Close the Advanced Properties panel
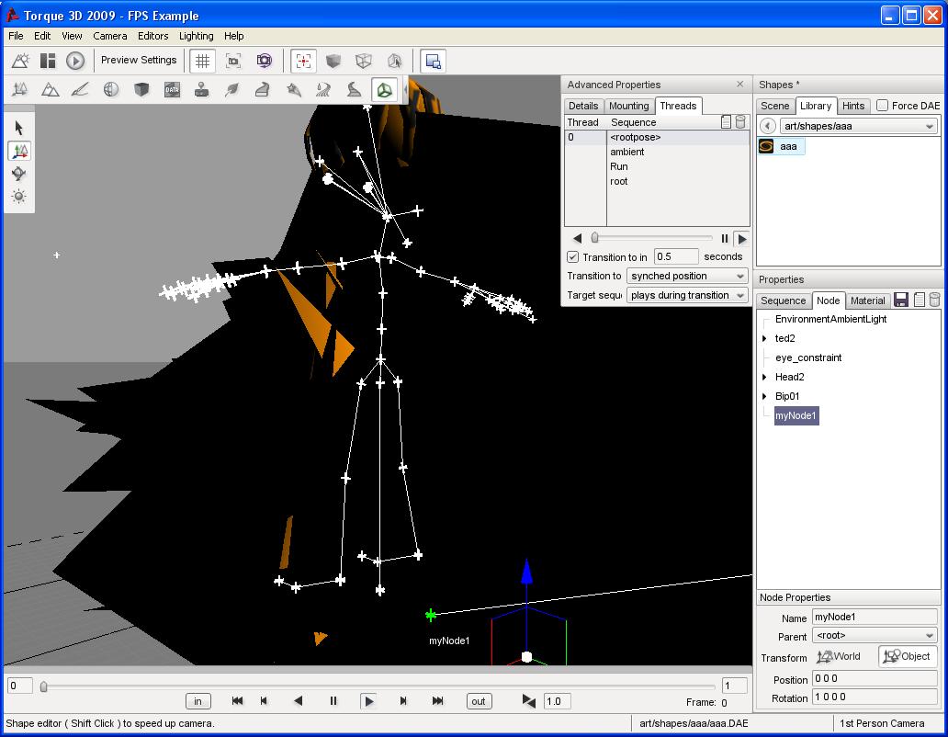Viewport: 948px width, 737px height. (740, 84)
